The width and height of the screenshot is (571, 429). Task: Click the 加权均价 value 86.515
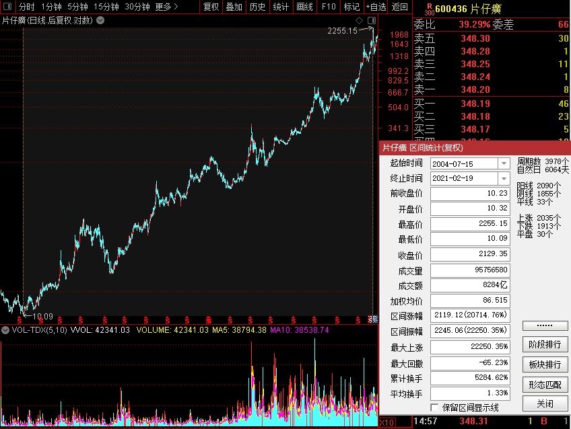tap(470, 301)
